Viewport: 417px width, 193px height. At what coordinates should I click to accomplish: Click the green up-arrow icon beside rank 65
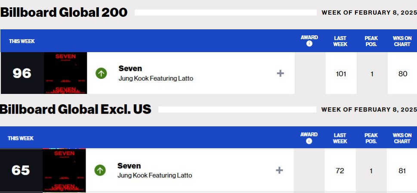[x=100, y=170]
